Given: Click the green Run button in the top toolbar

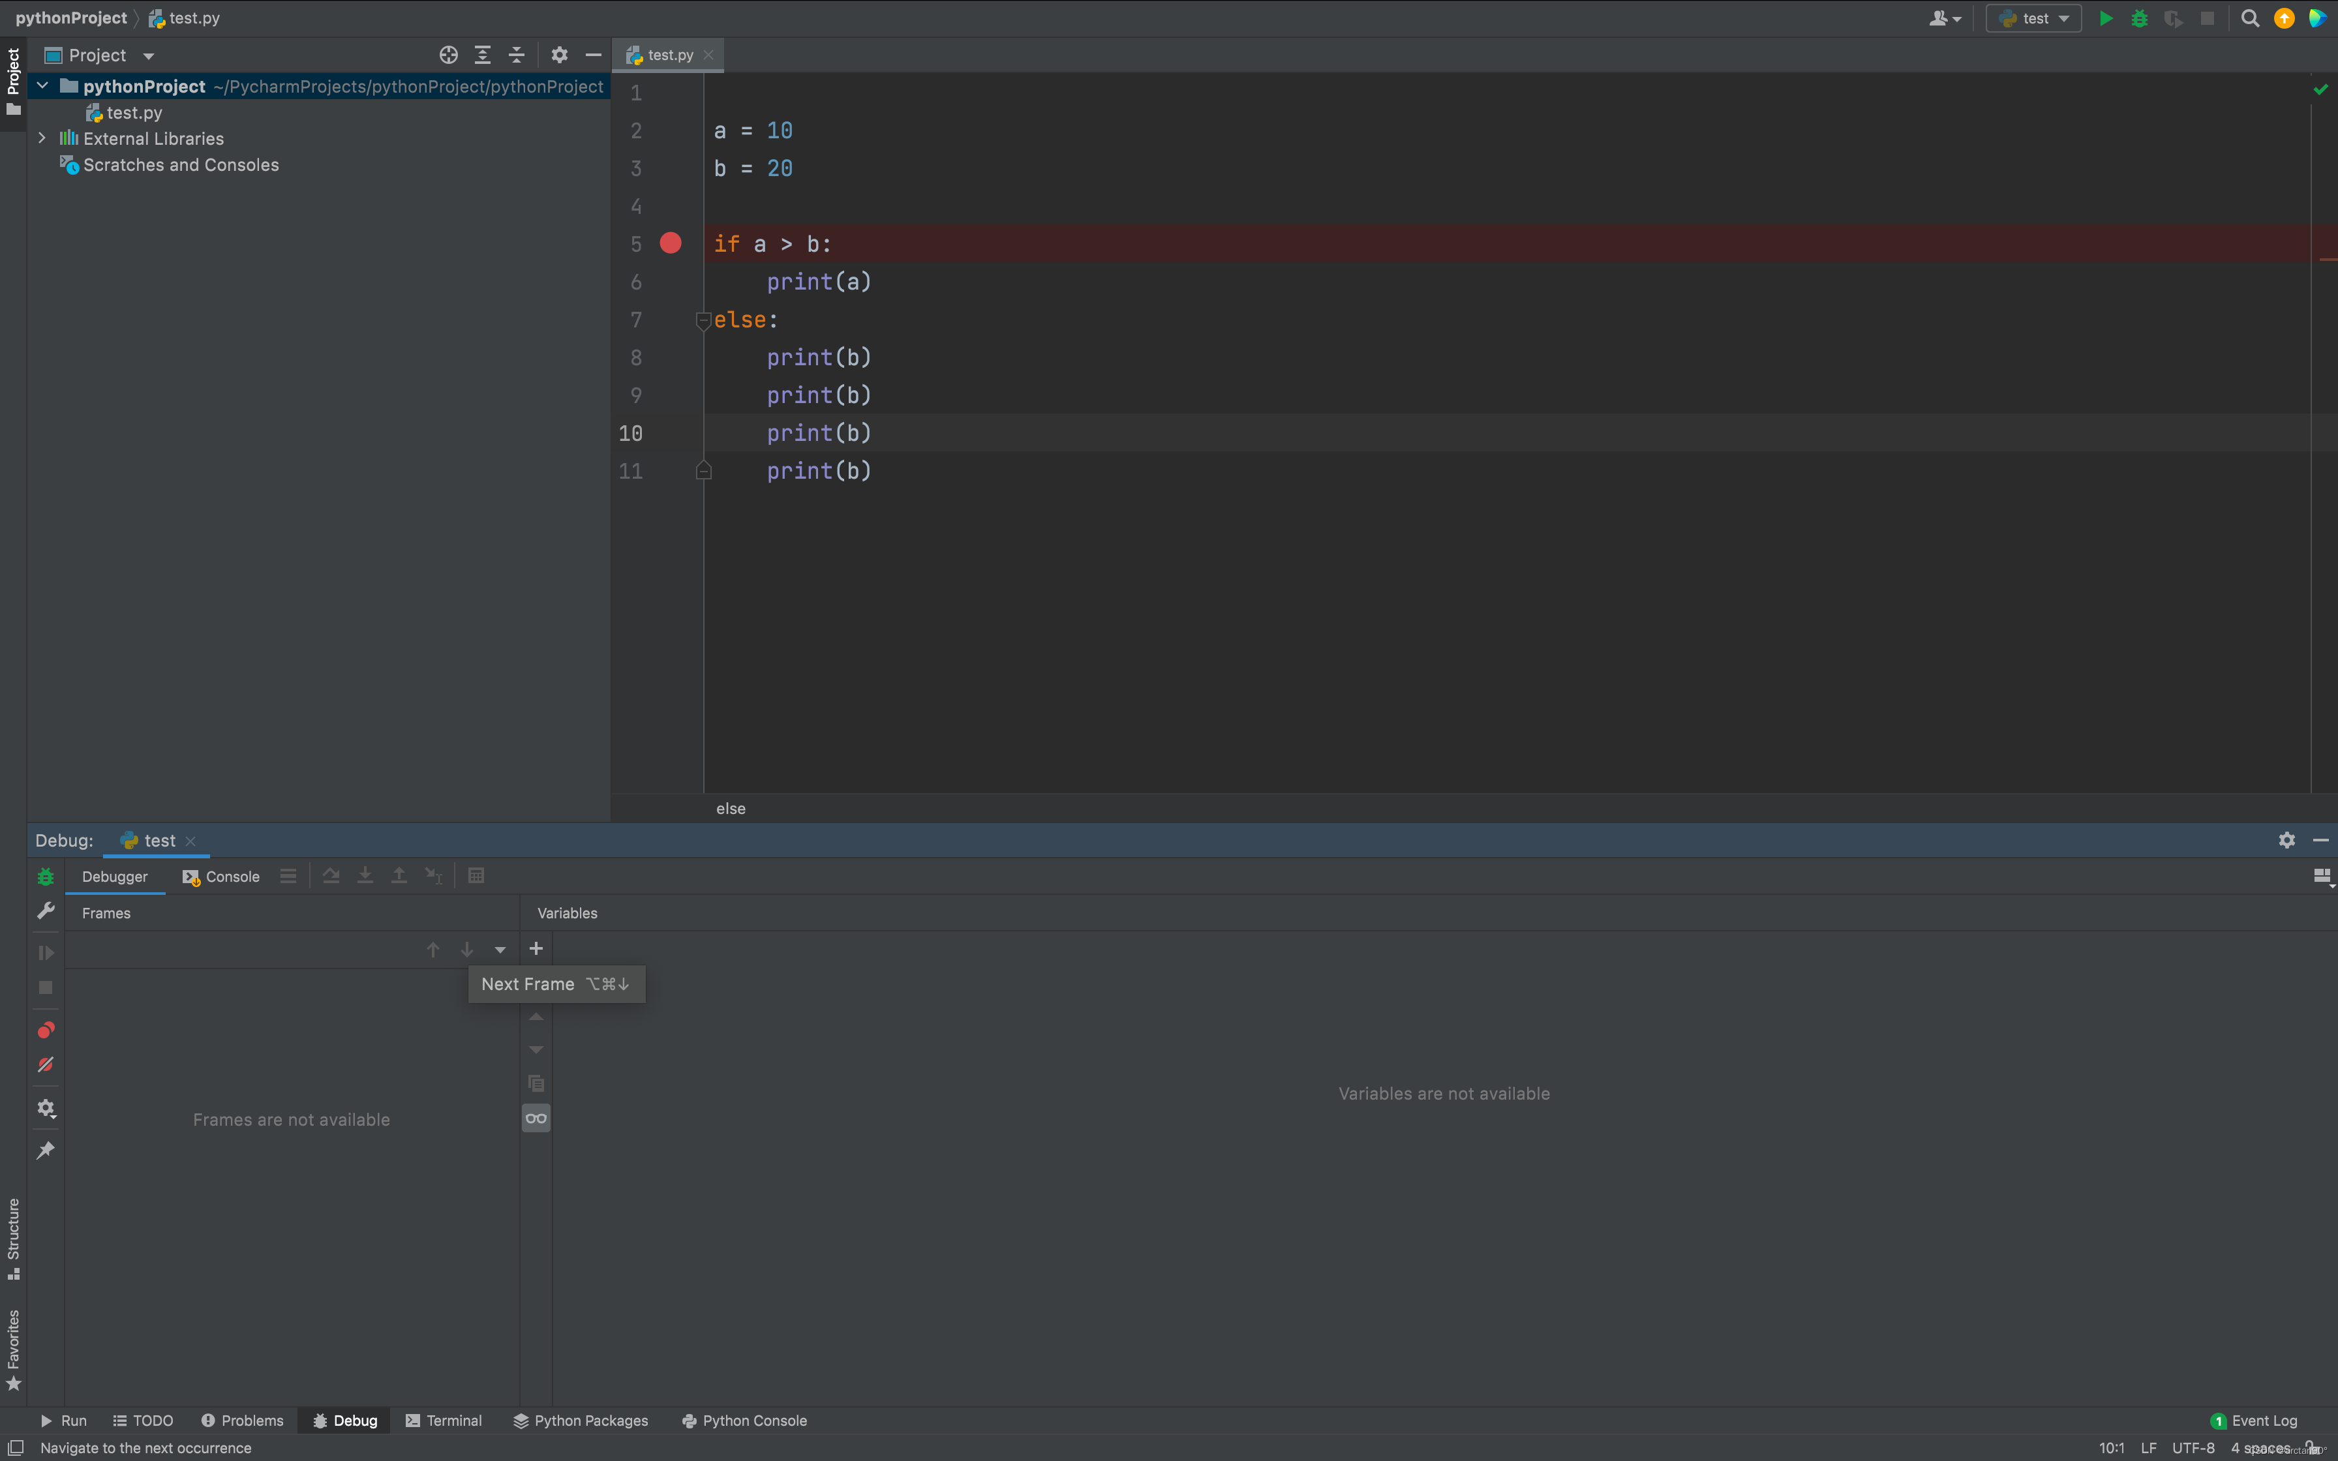Looking at the screenshot, I should pos(2105,18).
